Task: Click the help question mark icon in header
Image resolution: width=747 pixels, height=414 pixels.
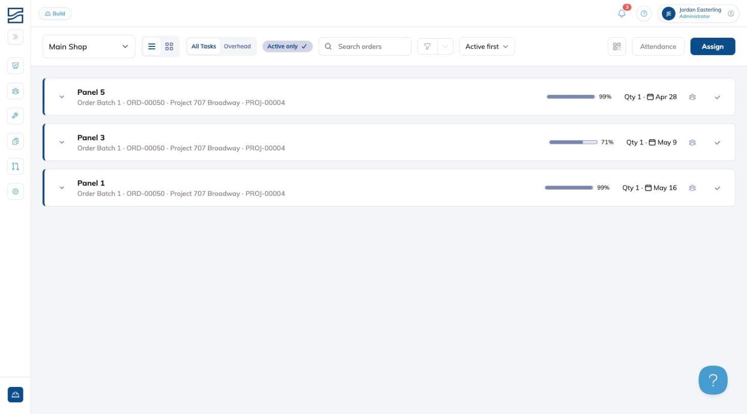Action: tap(644, 14)
